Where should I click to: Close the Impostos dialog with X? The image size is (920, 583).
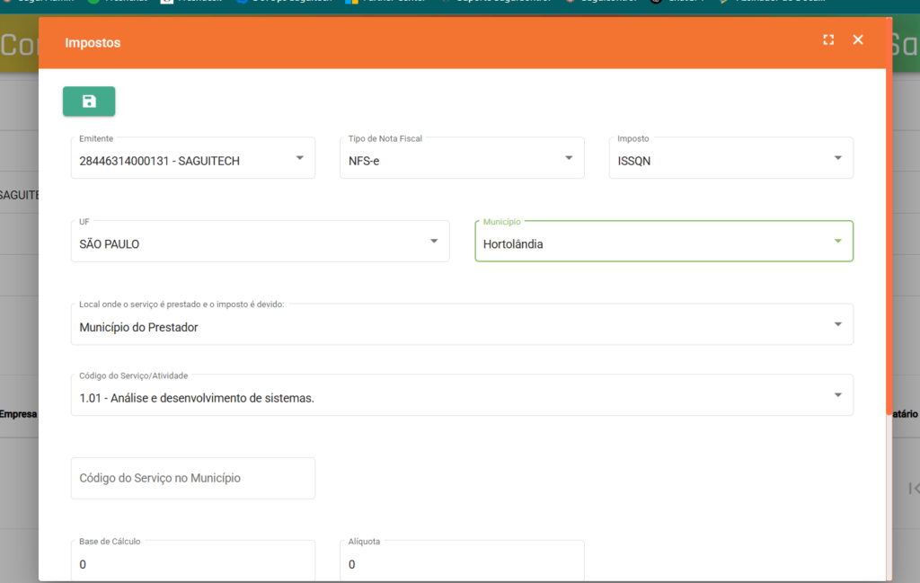(x=858, y=40)
